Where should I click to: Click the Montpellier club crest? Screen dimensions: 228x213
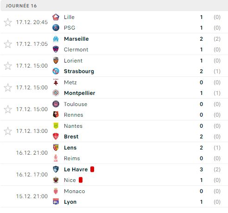[x=56, y=93]
